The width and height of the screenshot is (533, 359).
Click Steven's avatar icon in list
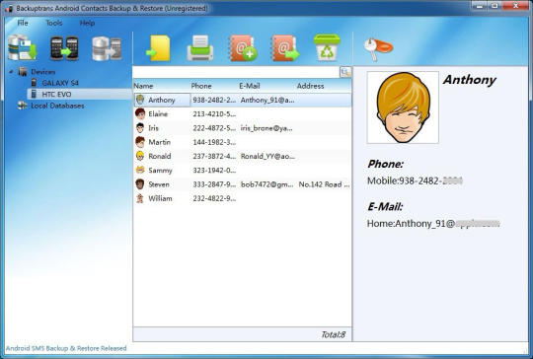pos(140,184)
